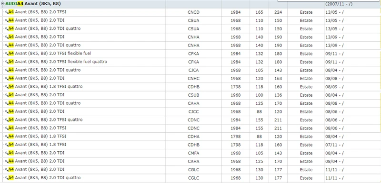Screen dimensions: 381x183
Task: Open the 2.0 TFSI flexible fuel quattro entry
Action: click(x=58, y=62)
